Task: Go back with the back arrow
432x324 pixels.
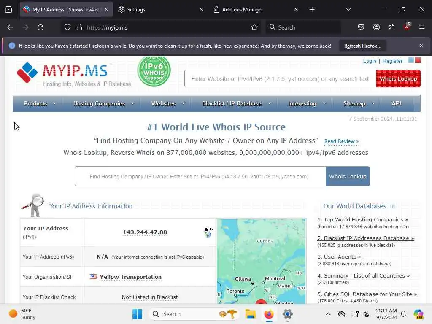Action: (x=10, y=27)
